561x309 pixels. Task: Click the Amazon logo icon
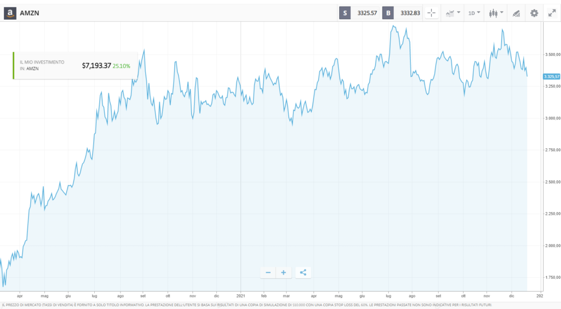pos(10,13)
